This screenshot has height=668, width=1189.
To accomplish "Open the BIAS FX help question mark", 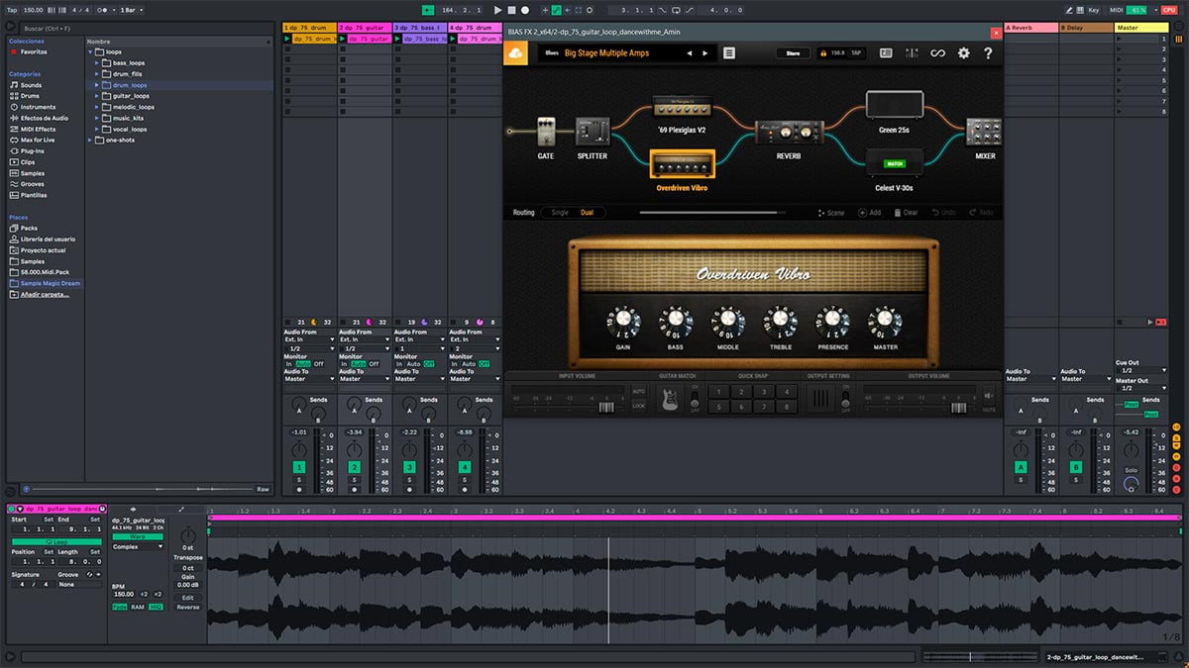I will pyautogui.click(x=988, y=53).
